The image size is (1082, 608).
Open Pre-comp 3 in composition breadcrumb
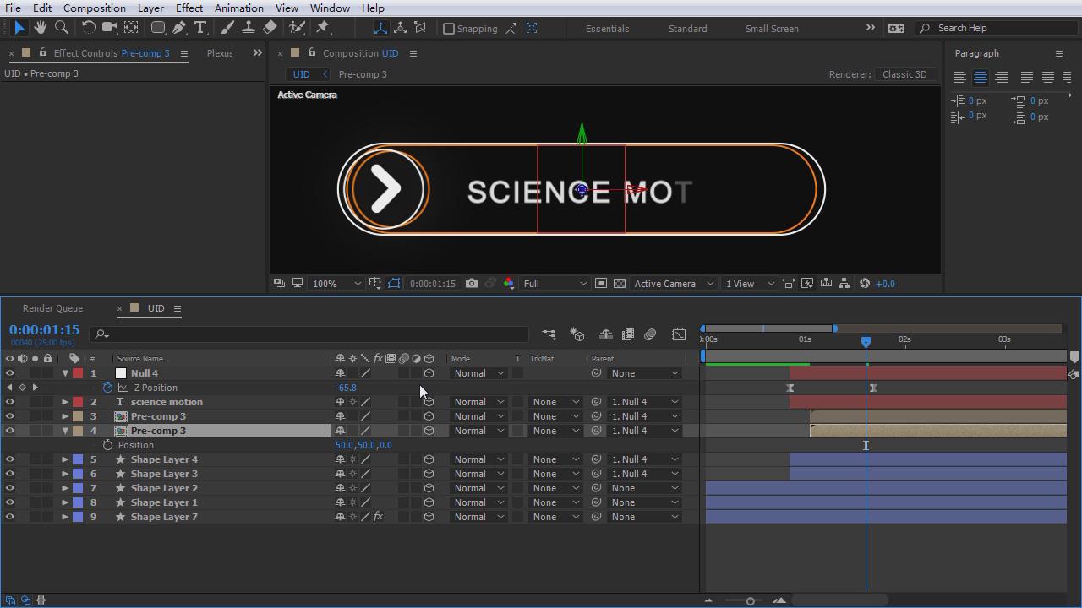coord(363,74)
